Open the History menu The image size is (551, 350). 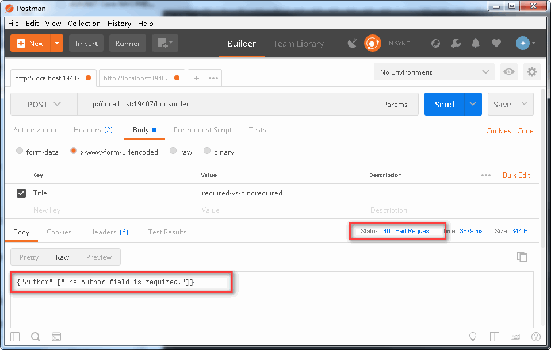(x=119, y=23)
